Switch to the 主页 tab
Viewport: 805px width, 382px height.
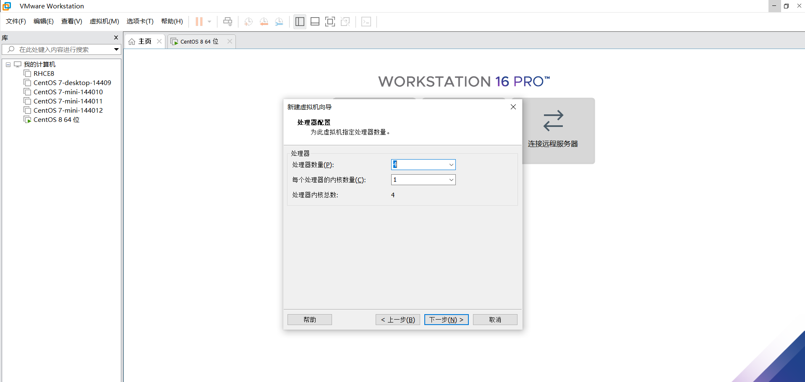coord(144,41)
